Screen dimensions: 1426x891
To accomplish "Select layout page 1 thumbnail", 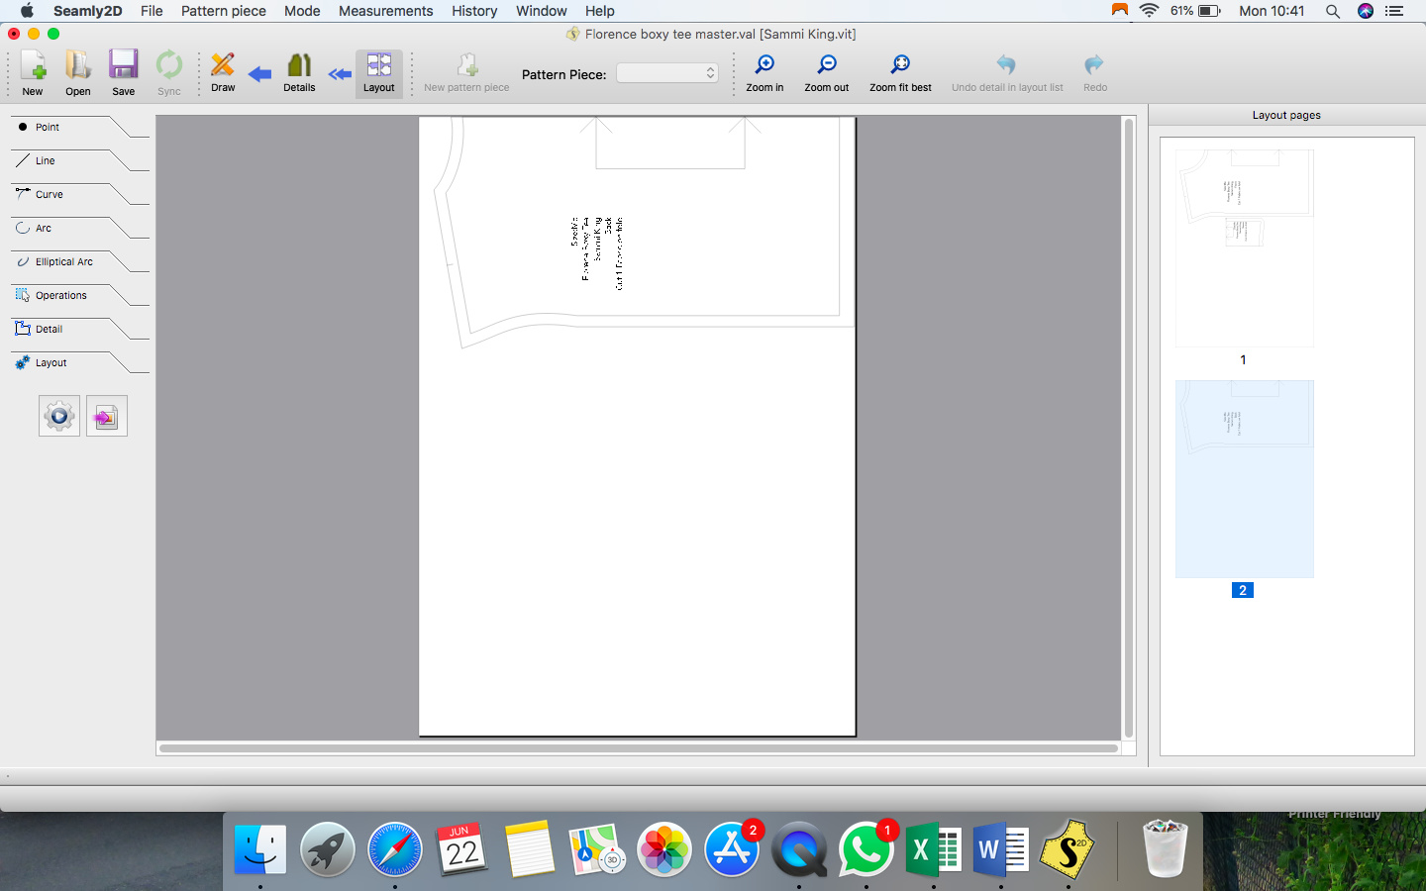I will 1244,248.
